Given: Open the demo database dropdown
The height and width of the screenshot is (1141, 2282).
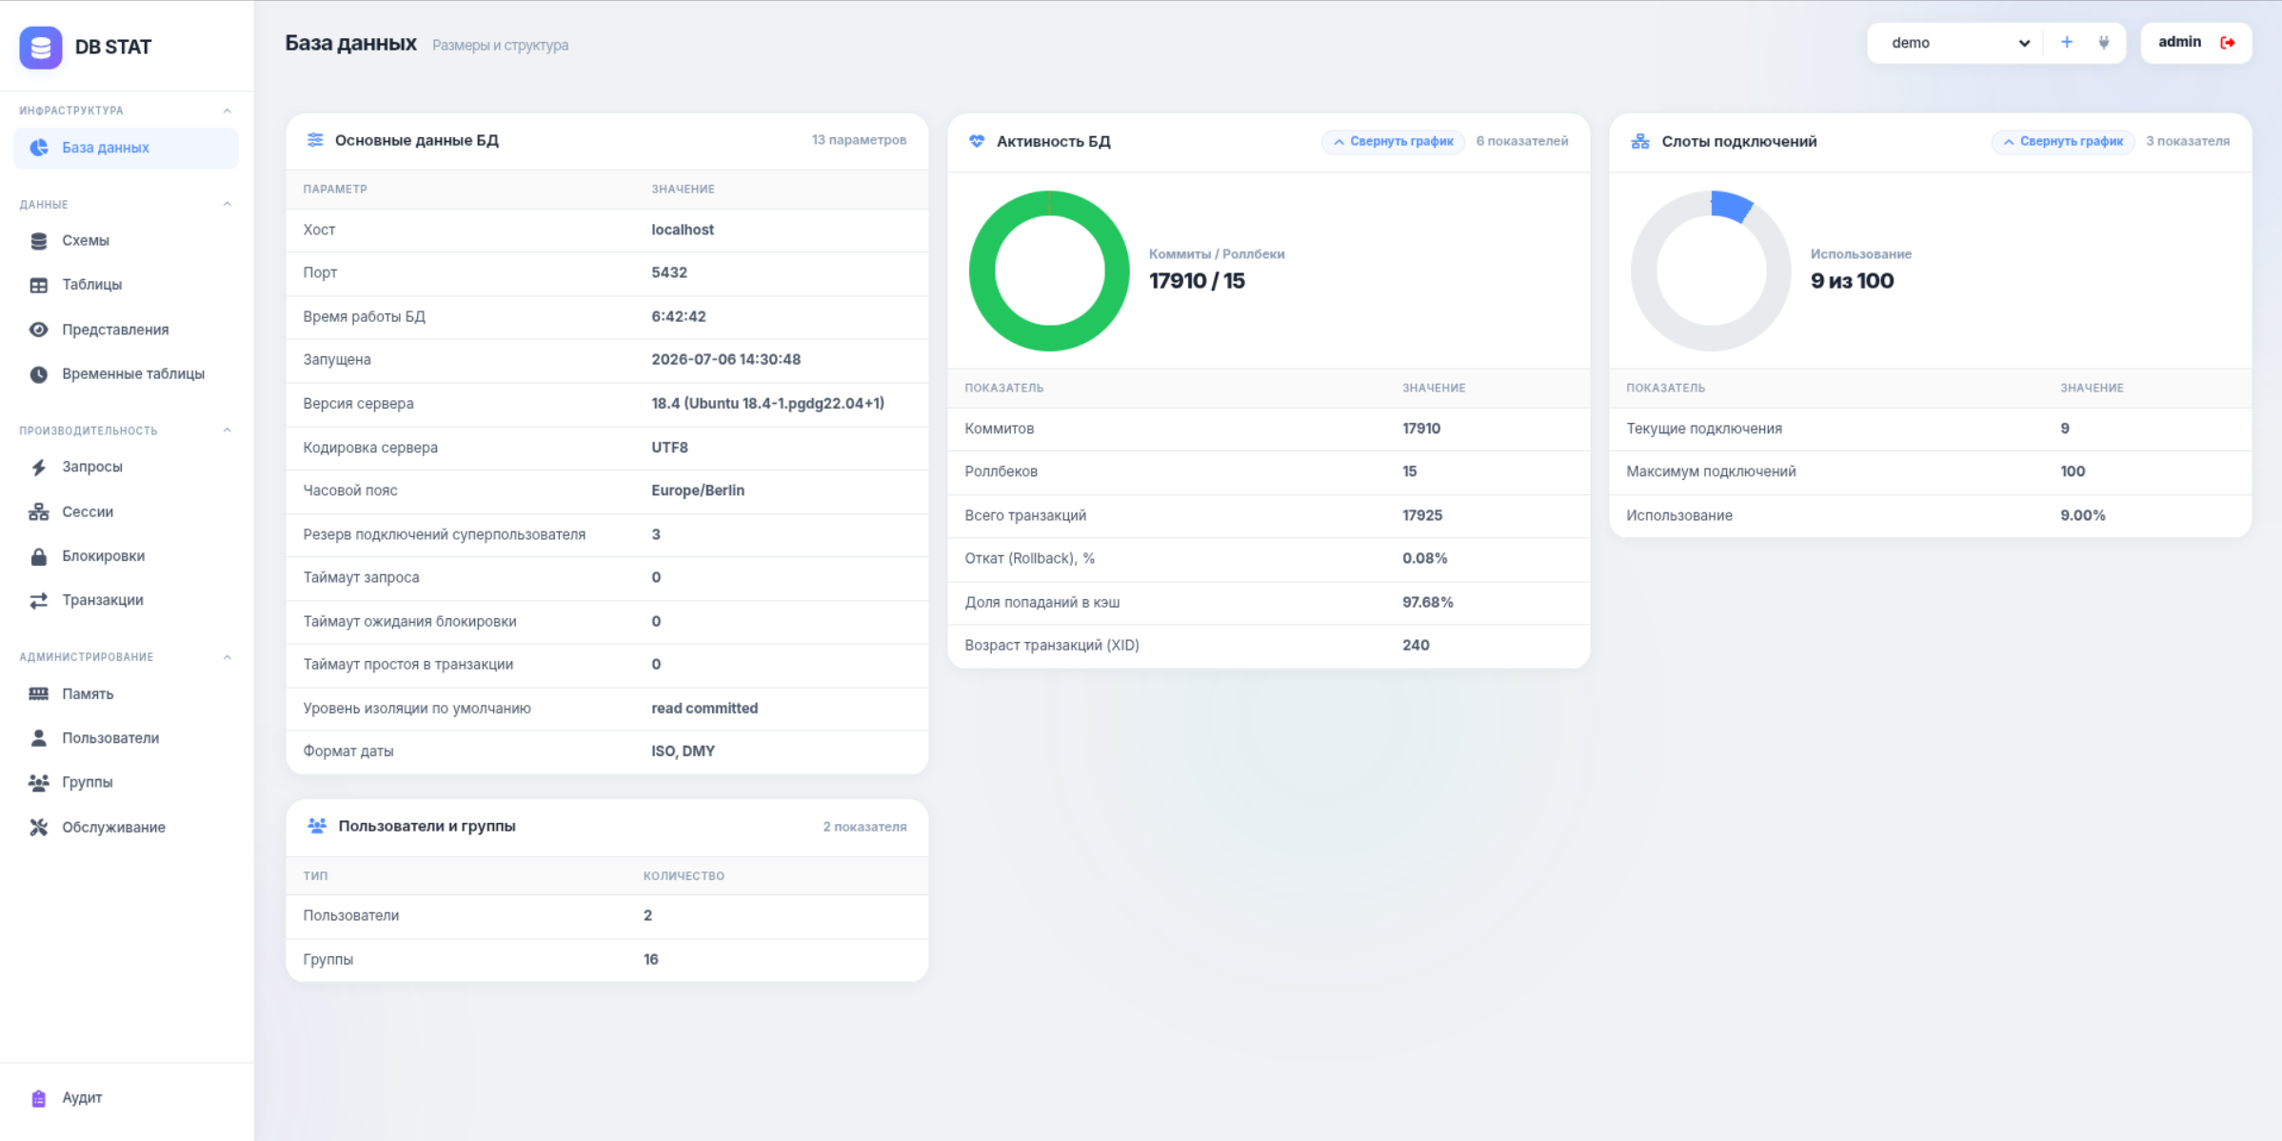Looking at the screenshot, I should tap(1959, 43).
